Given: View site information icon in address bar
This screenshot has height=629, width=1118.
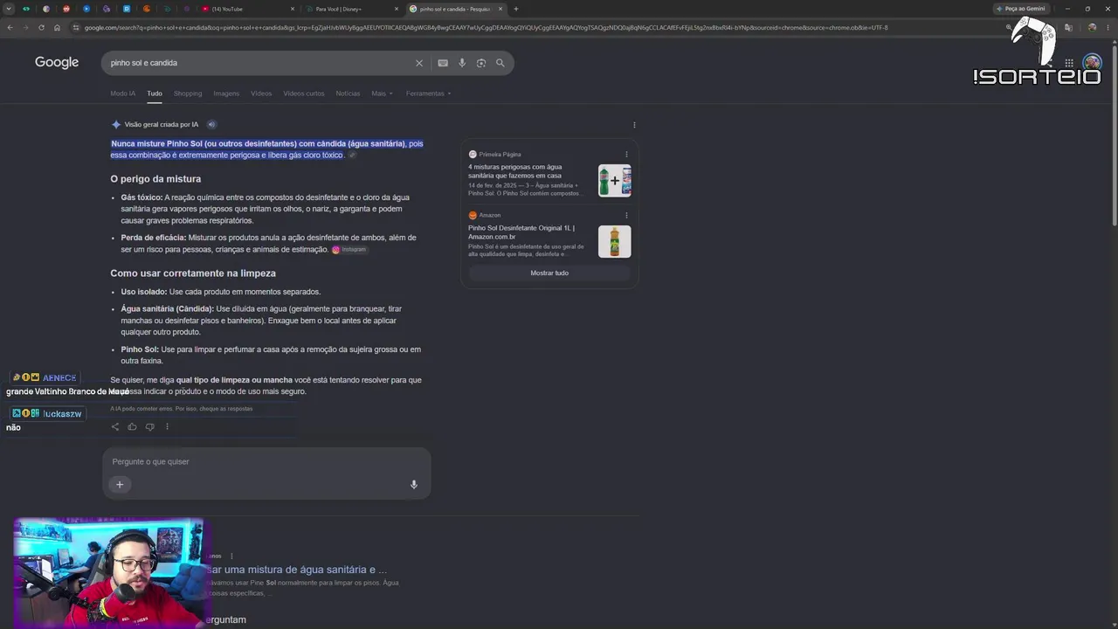Looking at the screenshot, I should click(77, 27).
